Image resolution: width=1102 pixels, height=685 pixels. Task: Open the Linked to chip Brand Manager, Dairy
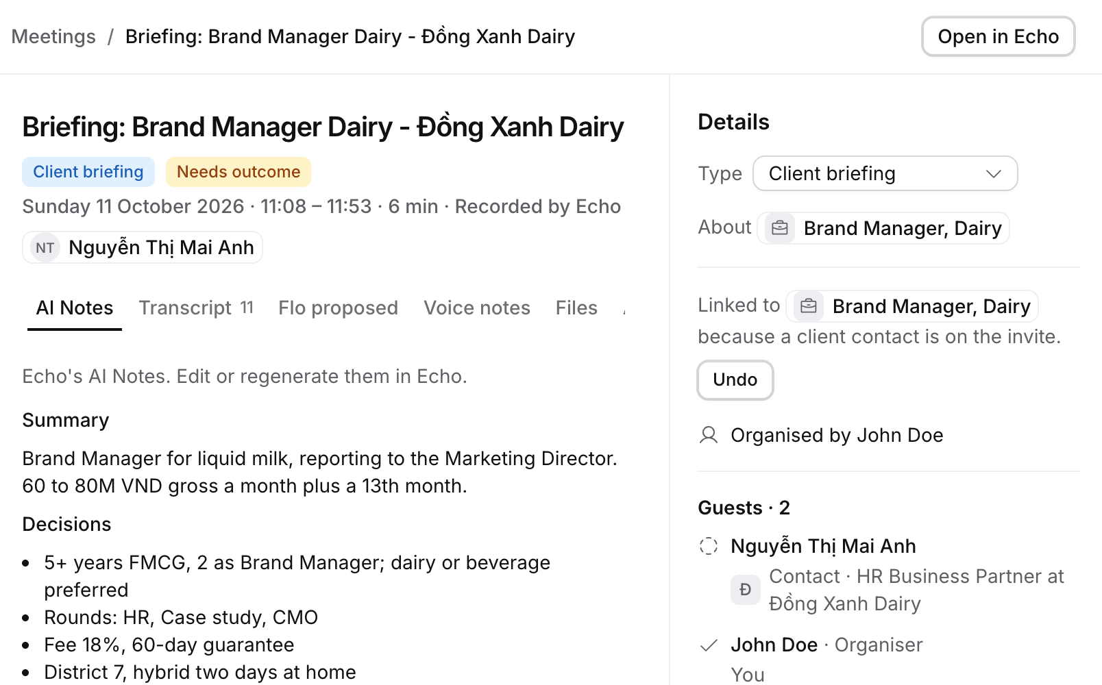[912, 306]
